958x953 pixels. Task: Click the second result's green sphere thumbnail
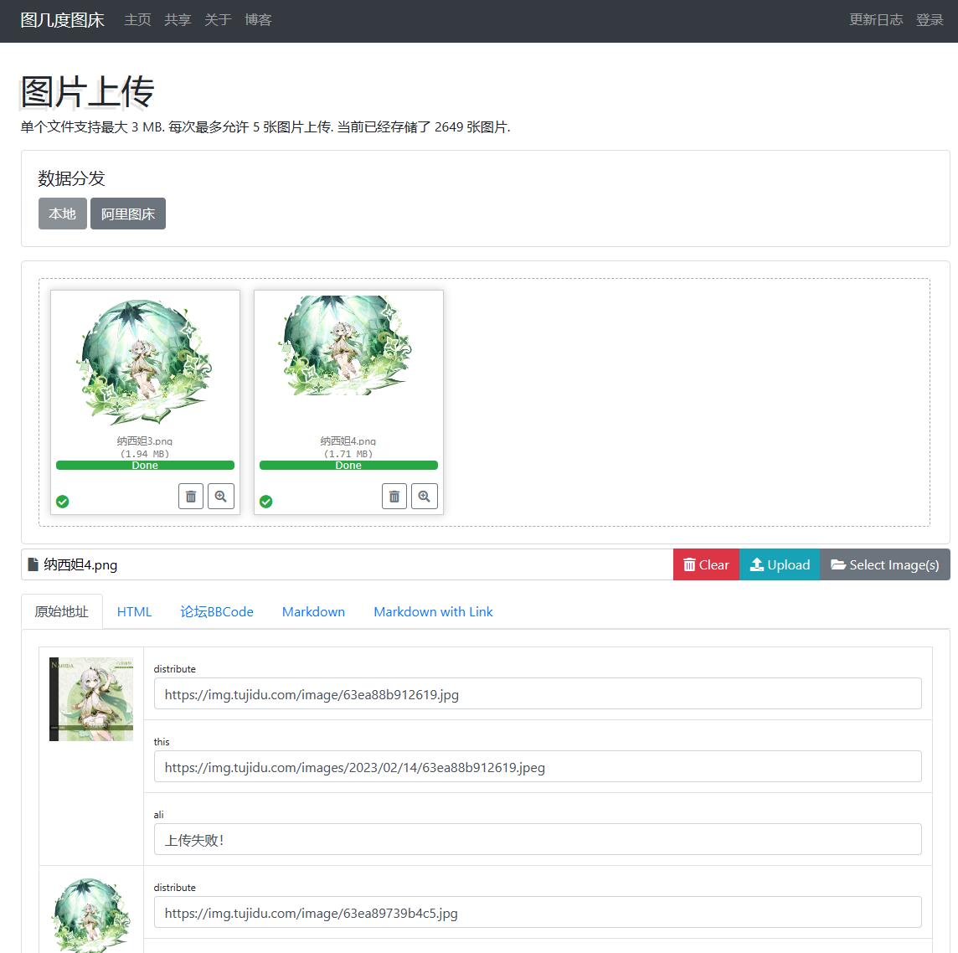[91, 914]
